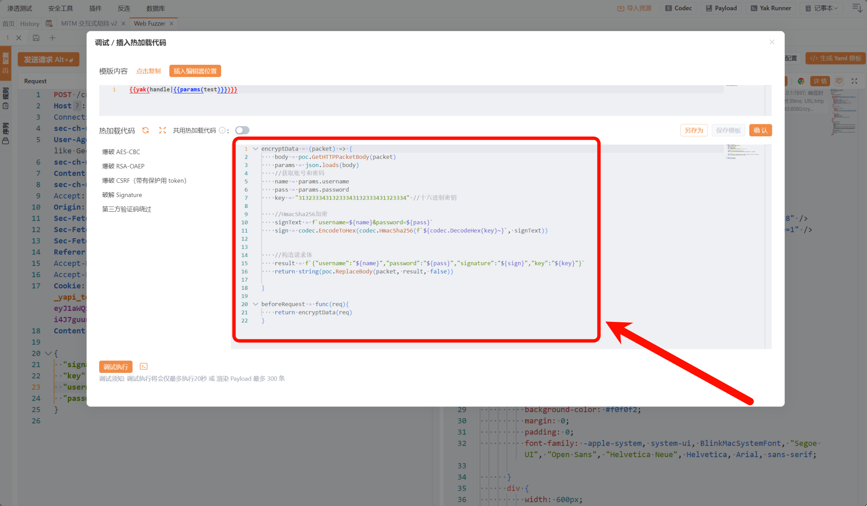This screenshot has width=867, height=506.
Task: Click the refresh hot-load code icon
Action: point(145,130)
